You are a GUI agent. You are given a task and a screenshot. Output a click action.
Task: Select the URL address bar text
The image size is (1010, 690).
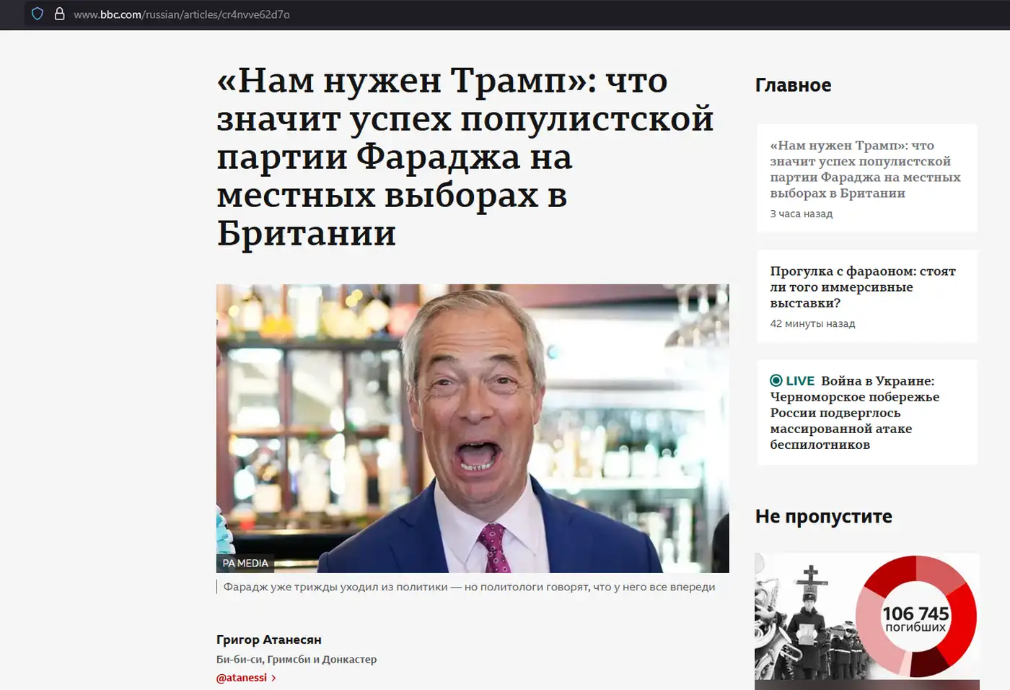tap(182, 14)
